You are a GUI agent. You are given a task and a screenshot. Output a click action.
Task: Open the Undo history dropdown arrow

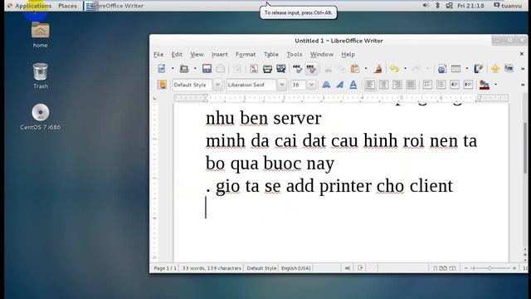[405, 68]
